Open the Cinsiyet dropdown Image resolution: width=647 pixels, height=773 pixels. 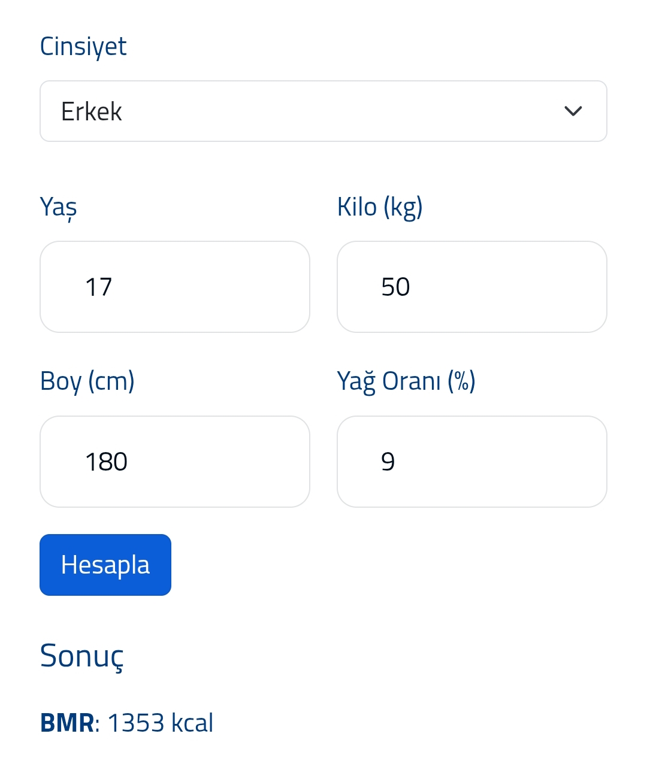(323, 111)
